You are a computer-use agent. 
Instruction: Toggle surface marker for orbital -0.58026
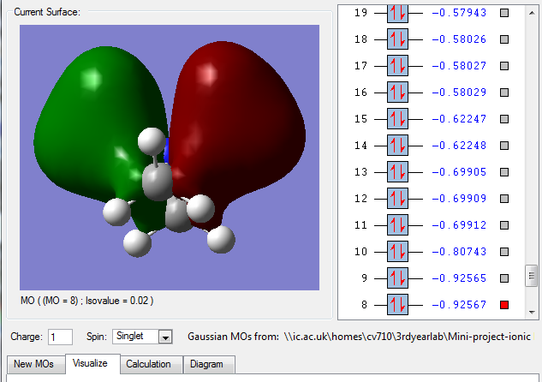(504, 39)
